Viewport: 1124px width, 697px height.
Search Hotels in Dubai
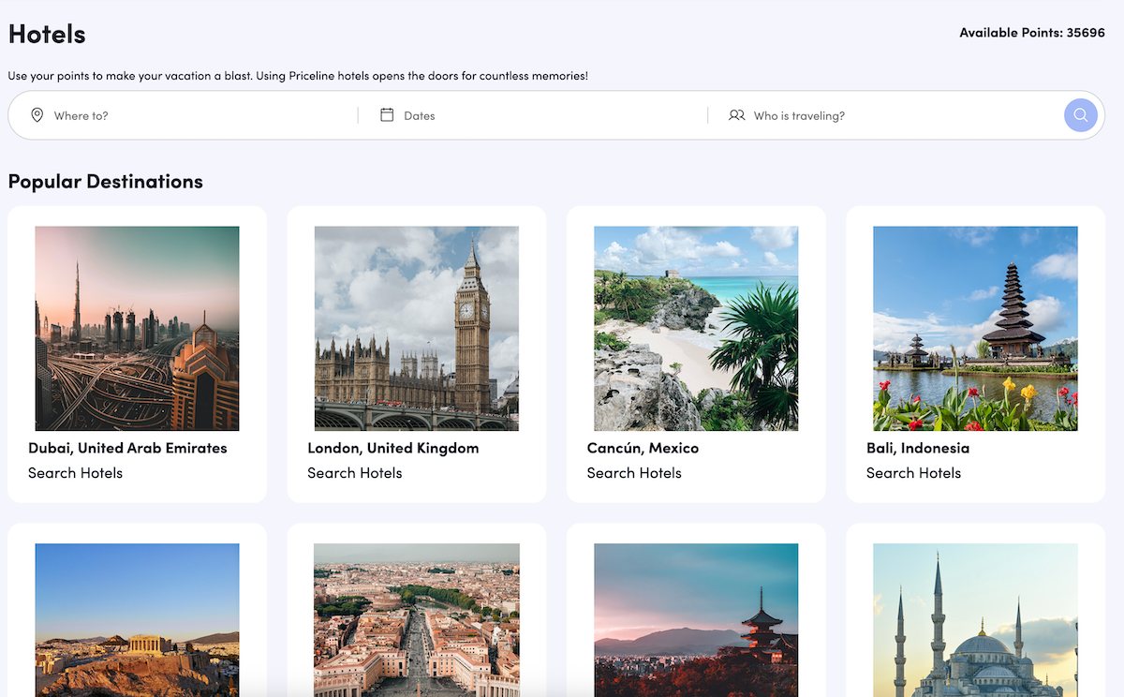(75, 473)
